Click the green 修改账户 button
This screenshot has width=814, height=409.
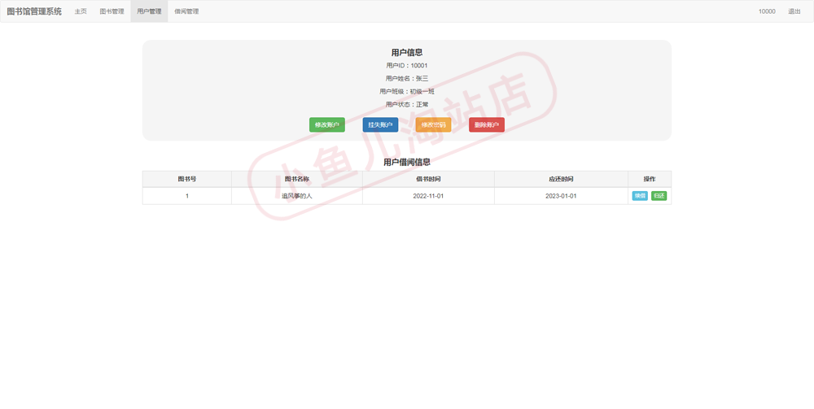327,125
